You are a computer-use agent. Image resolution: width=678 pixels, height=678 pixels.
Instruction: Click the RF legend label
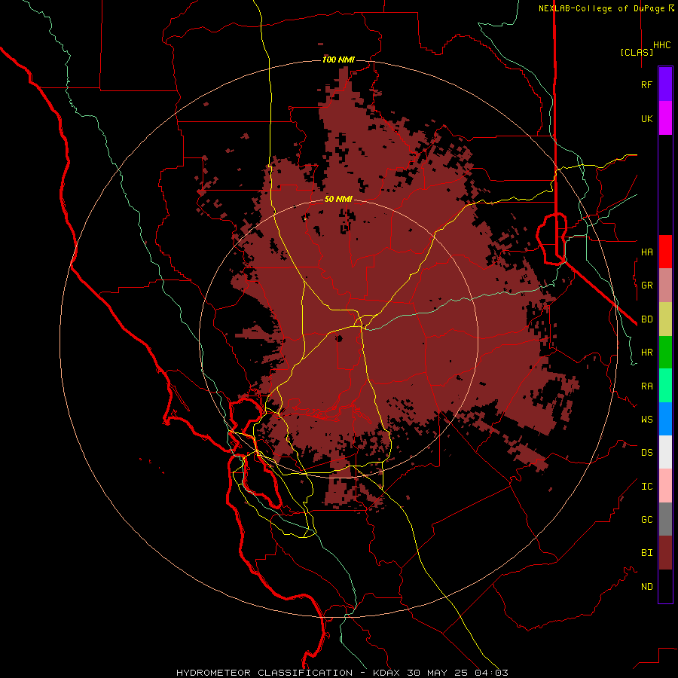(646, 84)
